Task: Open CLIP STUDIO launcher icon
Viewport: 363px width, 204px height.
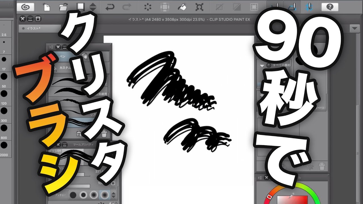Action: tap(26, 7)
